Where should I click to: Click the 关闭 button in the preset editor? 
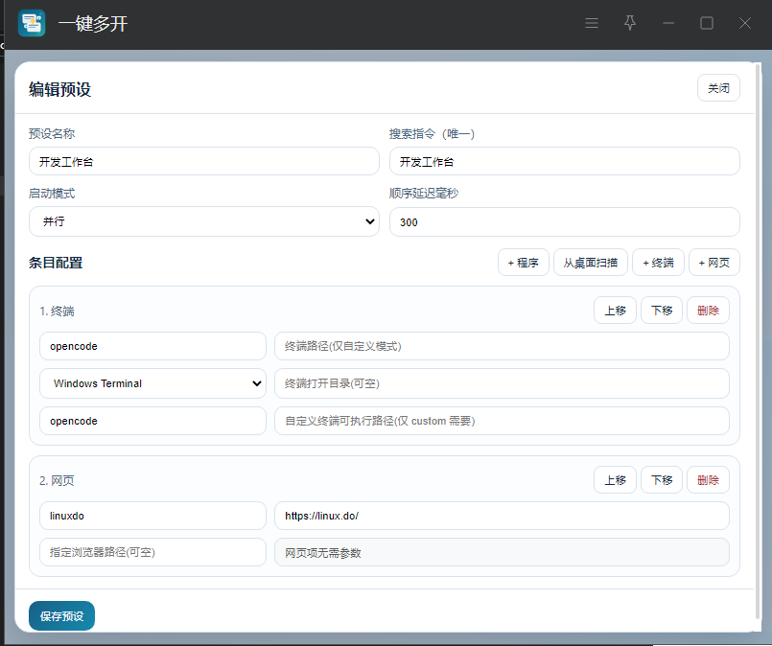[x=718, y=88]
